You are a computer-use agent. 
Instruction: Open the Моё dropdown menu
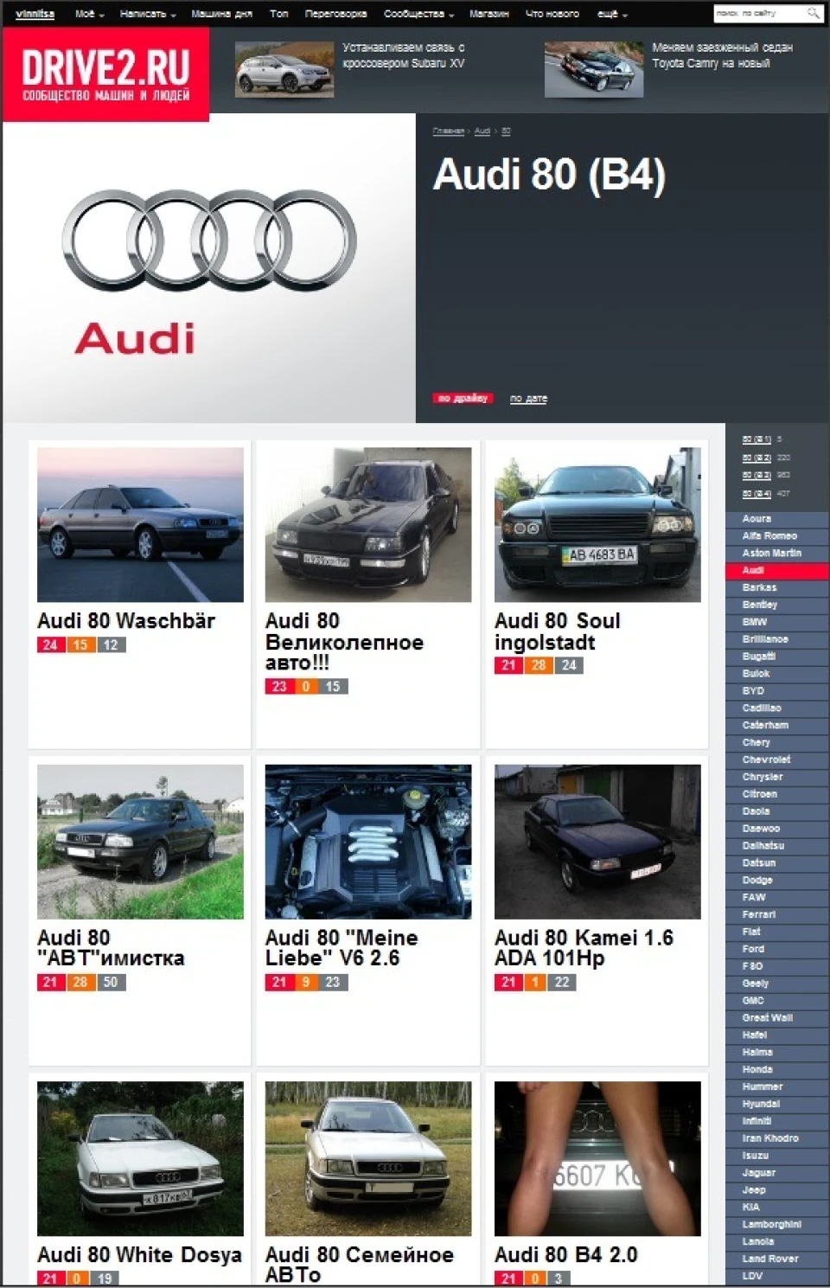pos(89,14)
